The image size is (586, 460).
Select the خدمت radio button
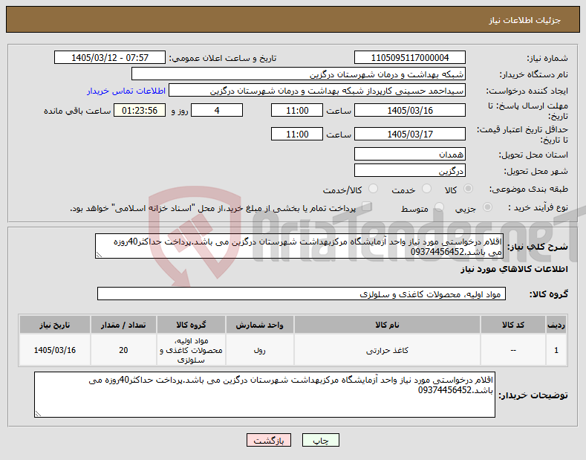click(x=426, y=189)
